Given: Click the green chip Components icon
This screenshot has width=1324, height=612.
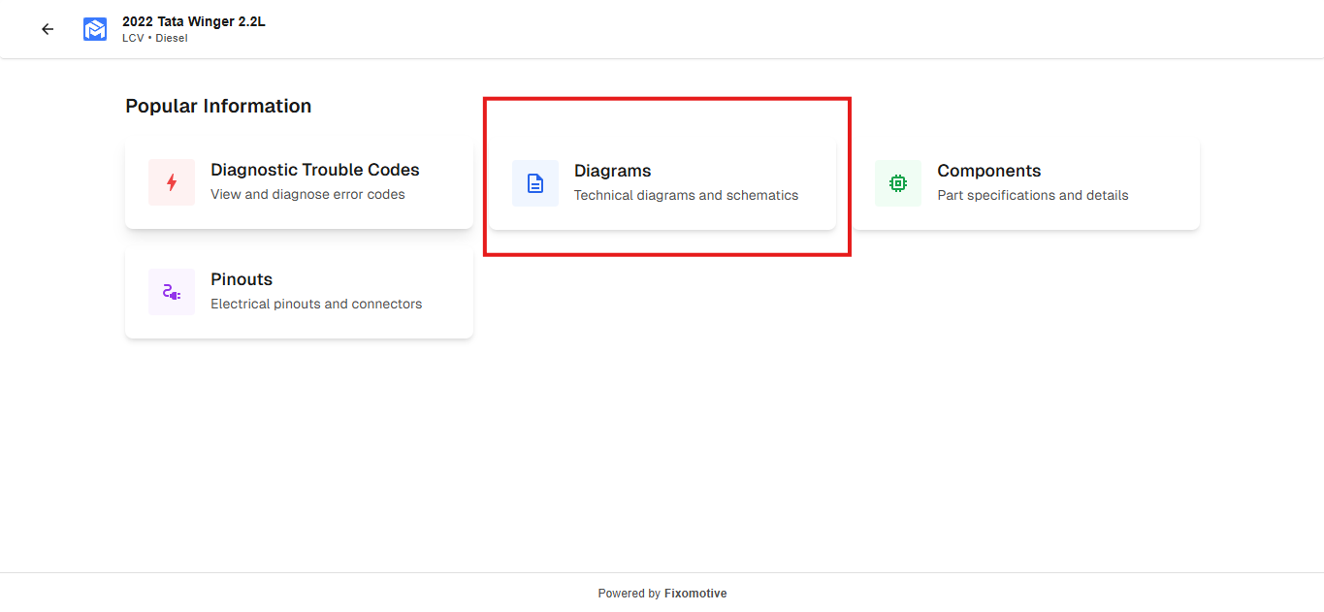Looking at the screenshot, I should [898, 183].
